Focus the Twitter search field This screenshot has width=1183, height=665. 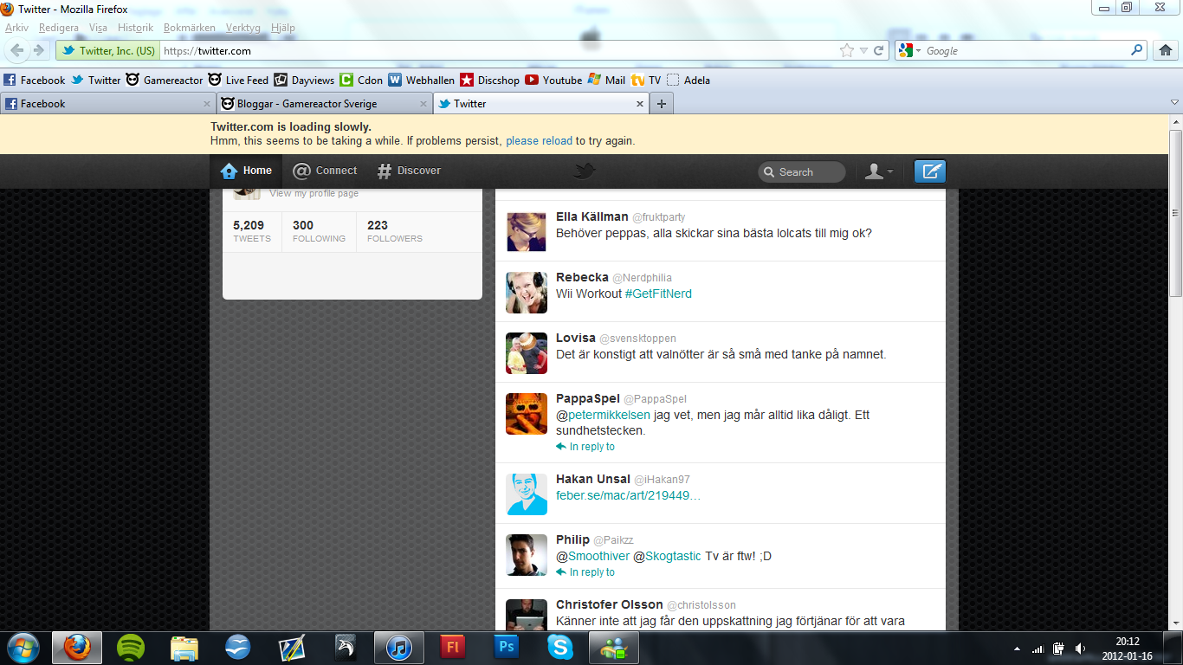click(x=802, y=172)
